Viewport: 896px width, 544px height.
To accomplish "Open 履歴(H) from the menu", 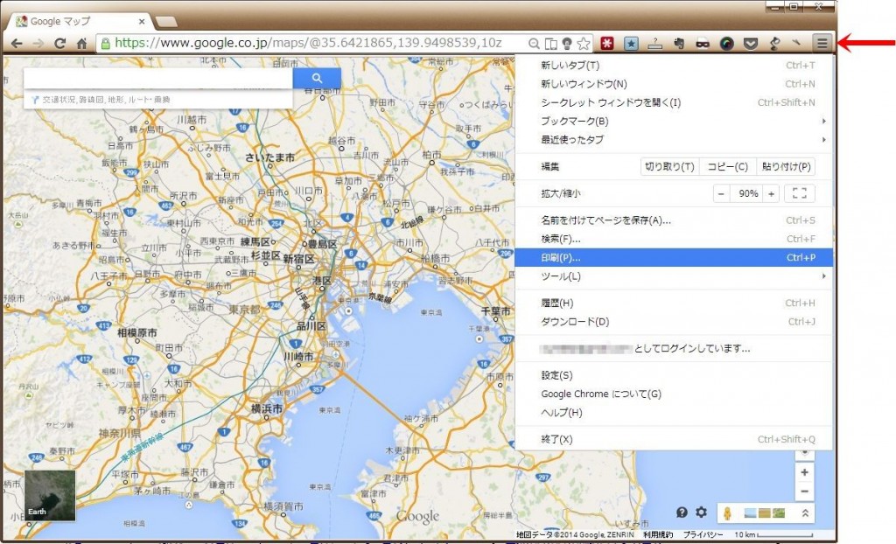I will (674, 303).
